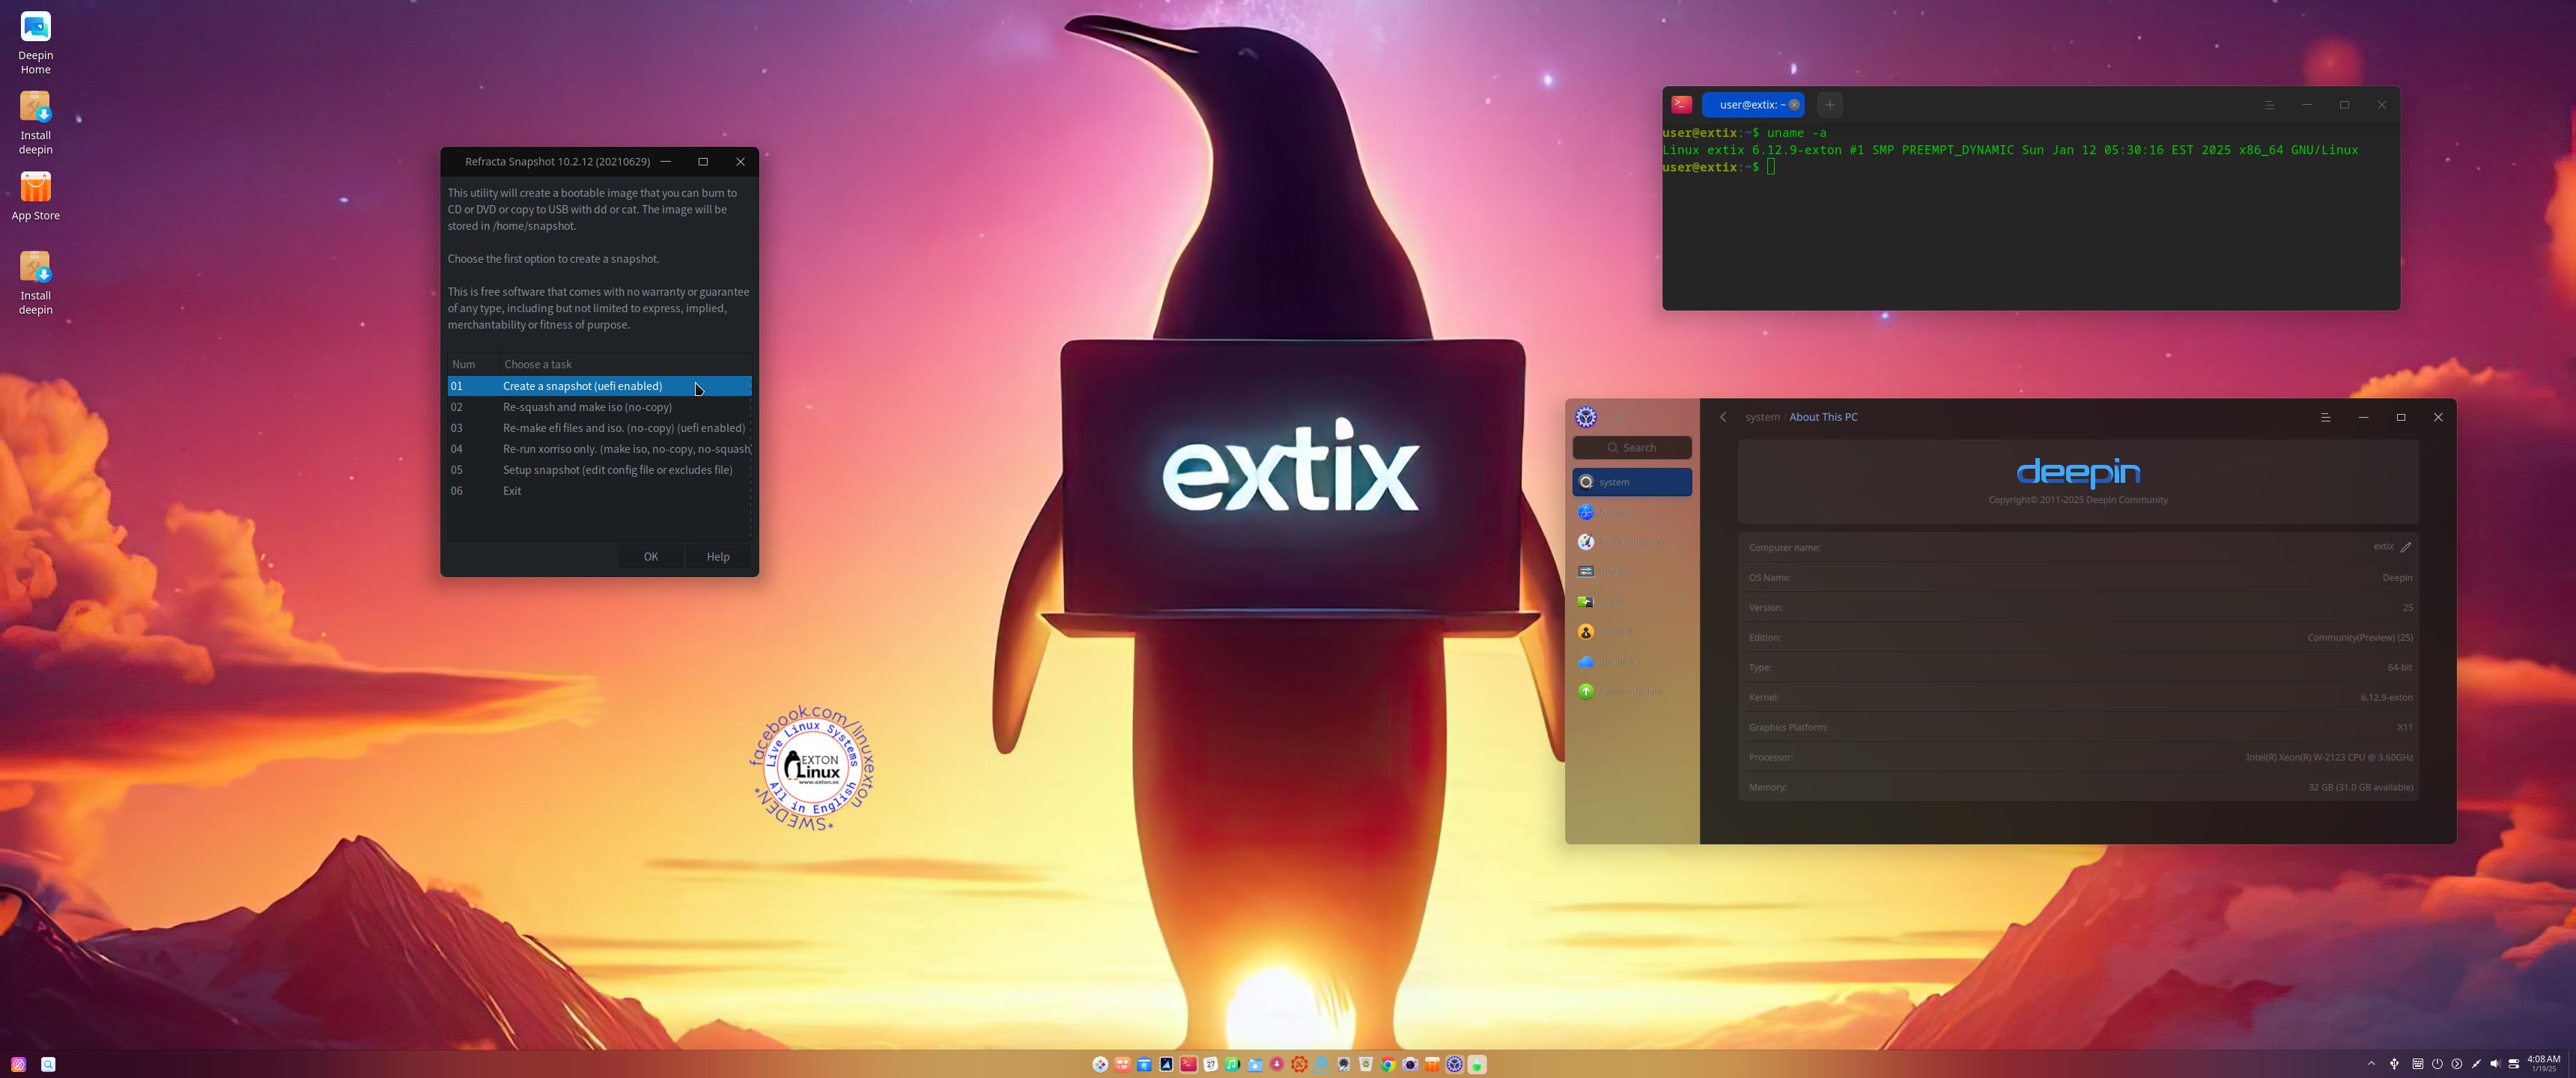Select 'Create a snapshot (uefi enabled)' row
Screen dimensions: 2576x1078
pos(599,386)
